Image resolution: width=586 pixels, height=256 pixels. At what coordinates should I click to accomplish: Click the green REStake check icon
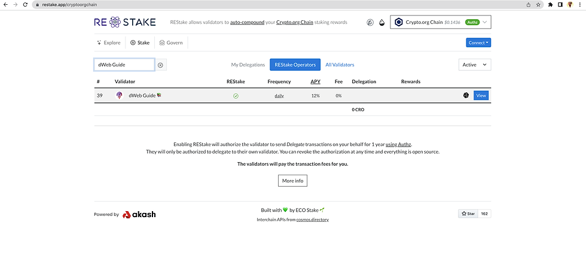point(236,96)
